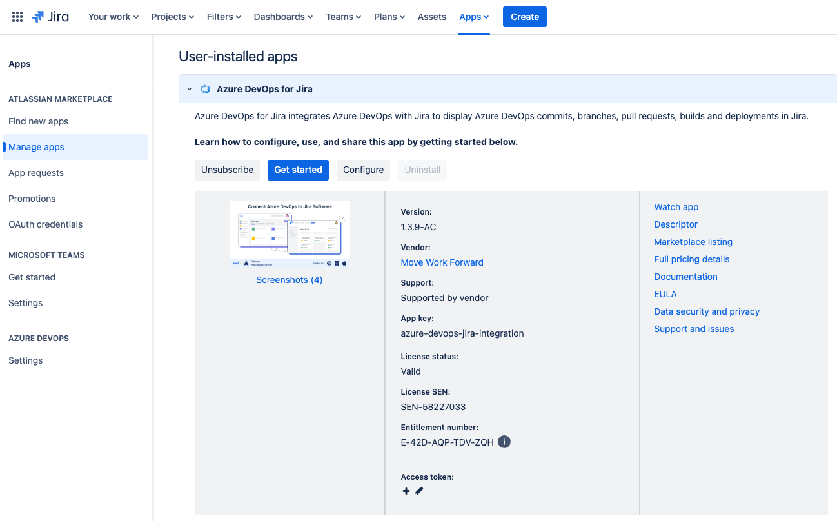Open the Your work dropdown
This screenshot has width=837, height=521.
(113, 17)
